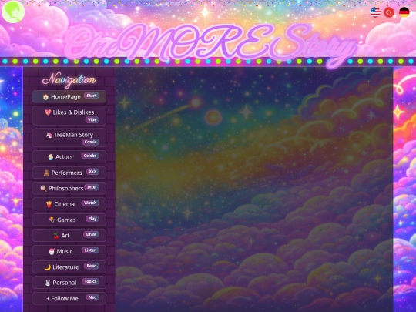The image size is (416, 312).
Task: Open the Personal link
Action: click(x=69, y=283)
